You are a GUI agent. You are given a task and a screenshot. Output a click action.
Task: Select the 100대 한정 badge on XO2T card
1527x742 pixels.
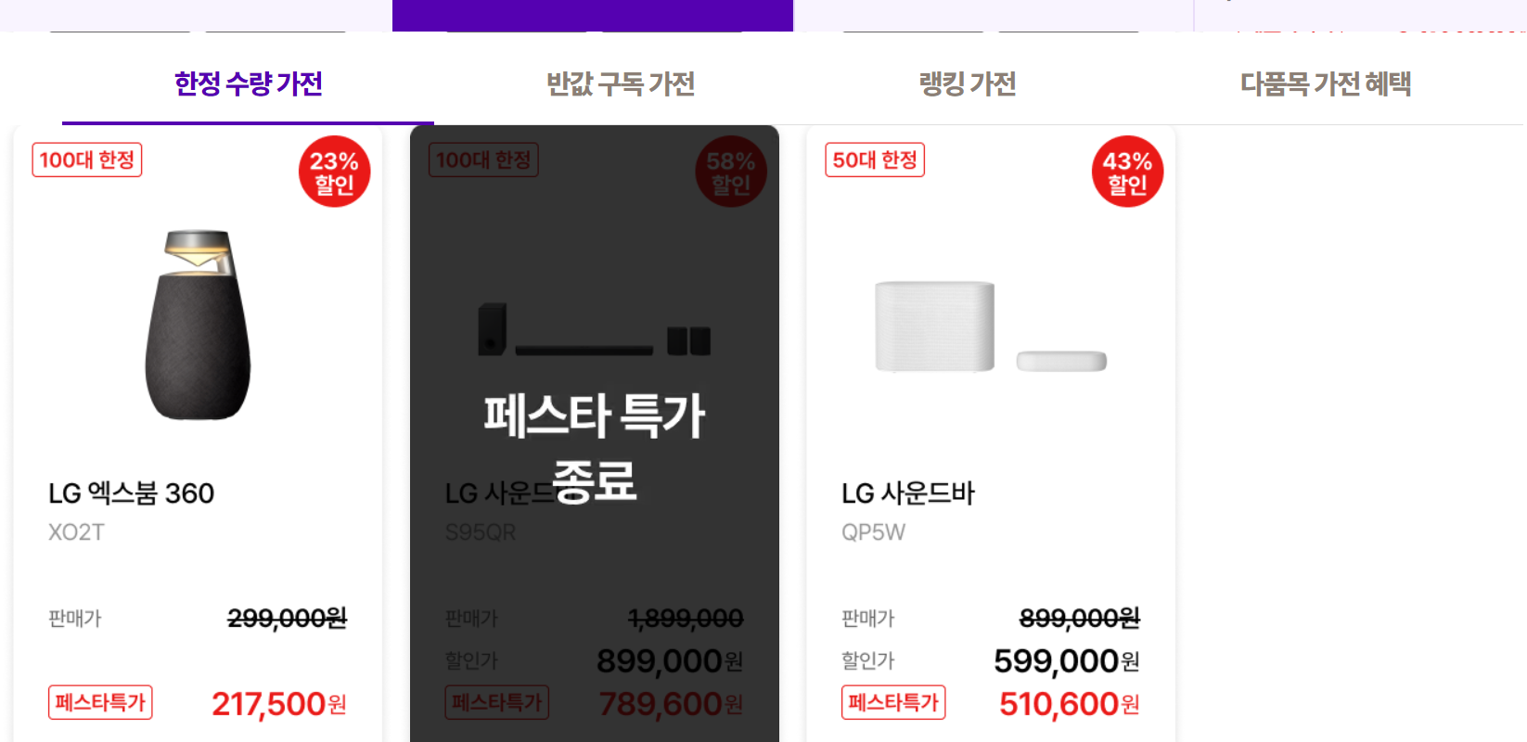[86, 160]
